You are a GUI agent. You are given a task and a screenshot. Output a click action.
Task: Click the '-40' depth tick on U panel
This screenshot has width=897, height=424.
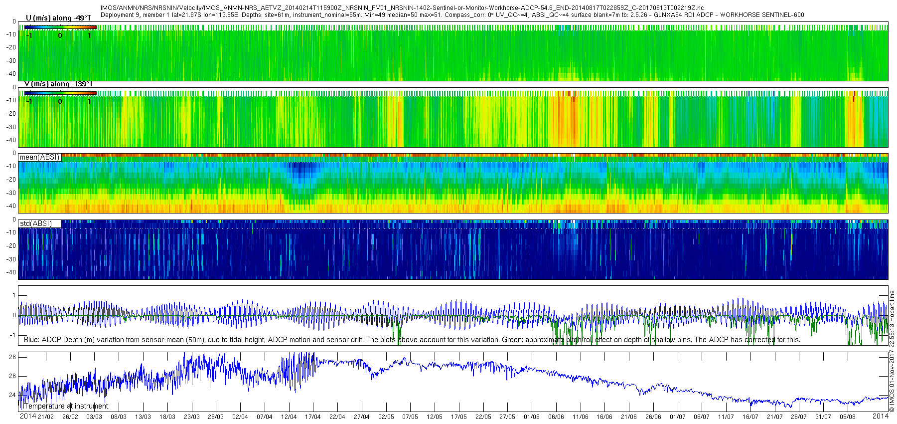coord(10,74)
